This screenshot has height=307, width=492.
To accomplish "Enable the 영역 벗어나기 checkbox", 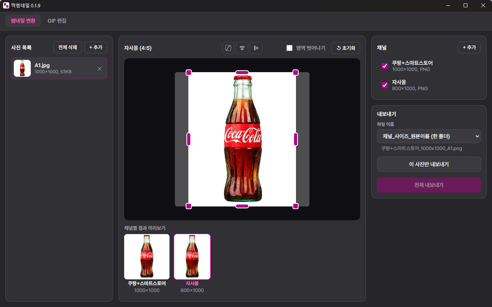I will click(x=289, y=48).
